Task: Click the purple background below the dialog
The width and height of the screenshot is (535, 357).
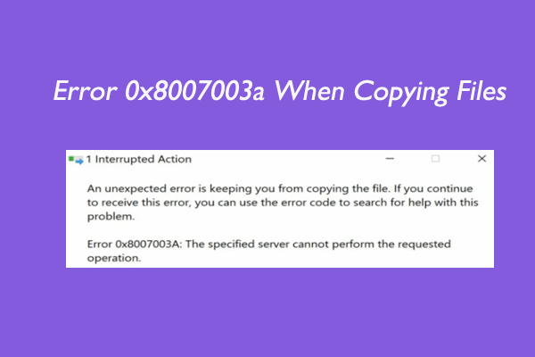Action: 267,311
